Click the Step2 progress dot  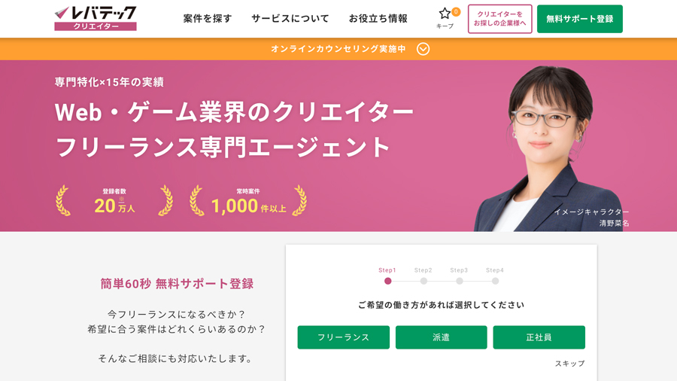(424, 281)
